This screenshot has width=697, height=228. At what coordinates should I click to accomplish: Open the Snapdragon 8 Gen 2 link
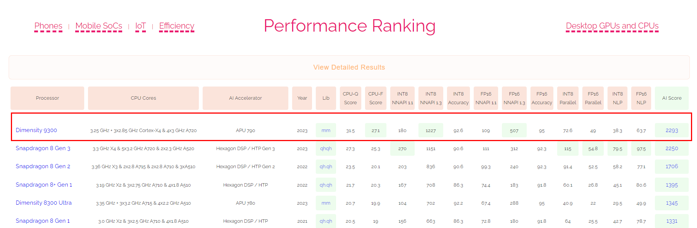tap(43, 166)
